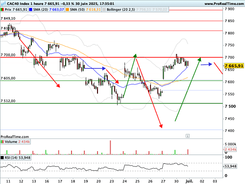The image size is (245, 184).
Task: Click the 2 434k volume value tag
Action: (x=230, y=149)
